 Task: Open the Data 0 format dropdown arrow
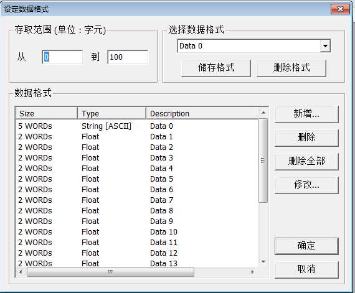tap(325, 46)
